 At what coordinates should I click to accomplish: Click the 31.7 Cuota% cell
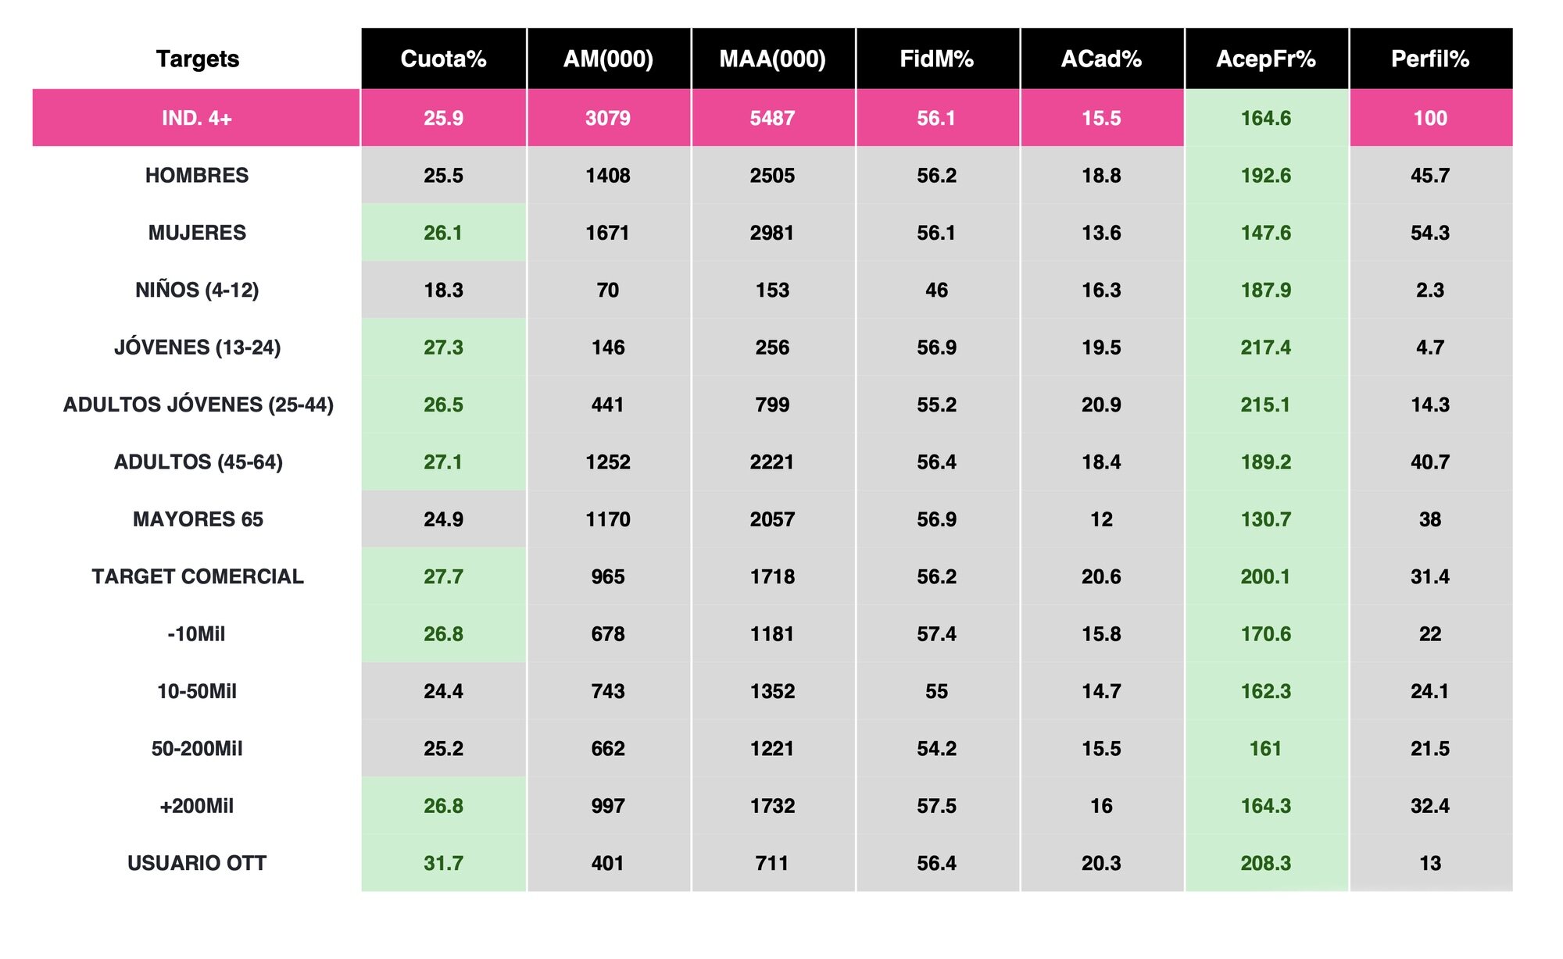[x=443, y=863]
